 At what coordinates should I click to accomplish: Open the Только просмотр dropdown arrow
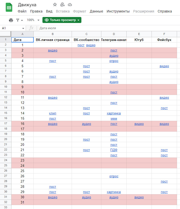coord(78,20)
